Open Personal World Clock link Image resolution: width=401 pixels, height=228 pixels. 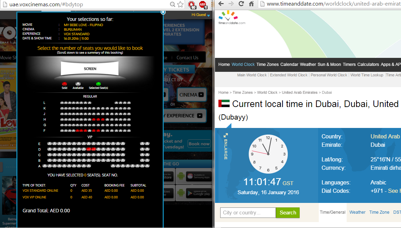click(x=329, y=75)
